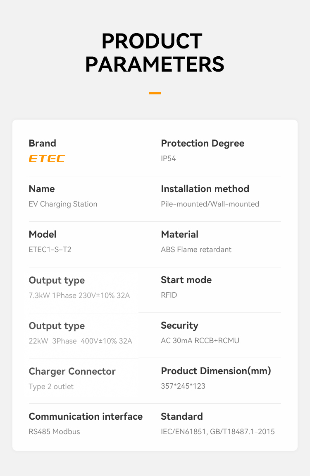Click the 357*245*123 dimension value
The height and width of the screenshot is (476, 310).
click(x=183, y=386)
